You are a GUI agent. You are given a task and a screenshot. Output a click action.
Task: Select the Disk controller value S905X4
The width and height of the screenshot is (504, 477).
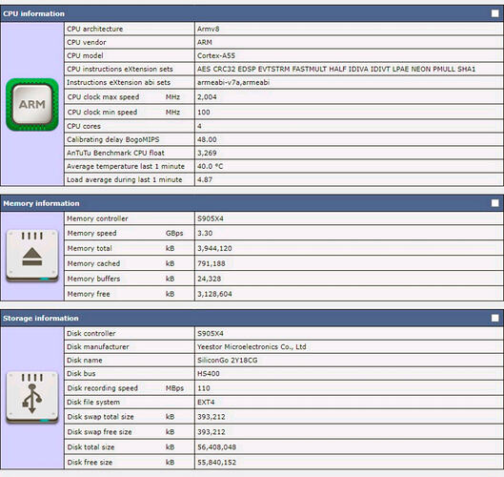(x=211, y=334)
